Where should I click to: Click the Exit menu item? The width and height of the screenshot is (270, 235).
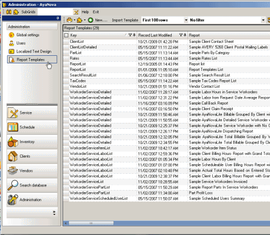tap(96, 12)
